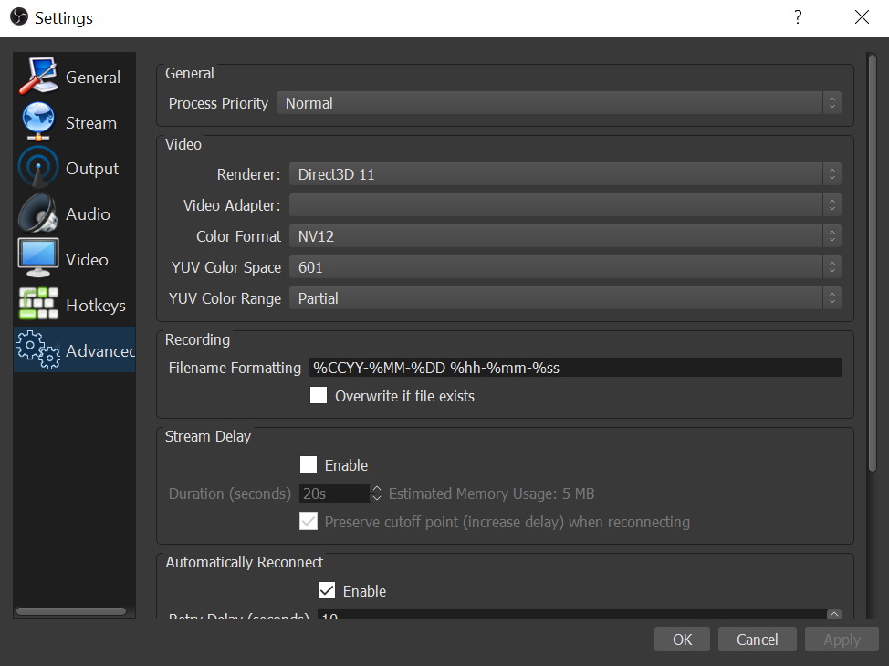Select the Stream settings icon
The height and width of the screenshot is (666, 889).
point(37,121)
